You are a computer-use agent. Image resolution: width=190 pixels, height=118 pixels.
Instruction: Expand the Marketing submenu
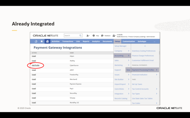122,65
